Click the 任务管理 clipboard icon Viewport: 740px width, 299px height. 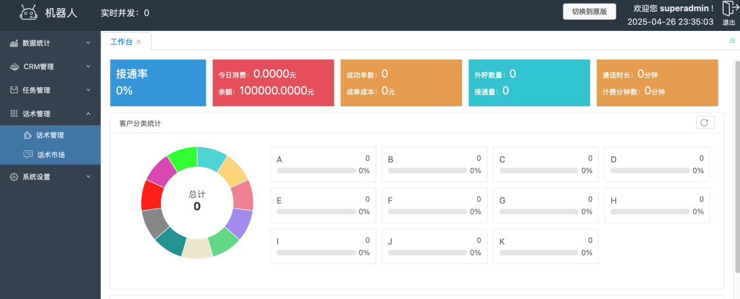click(14, 90)
